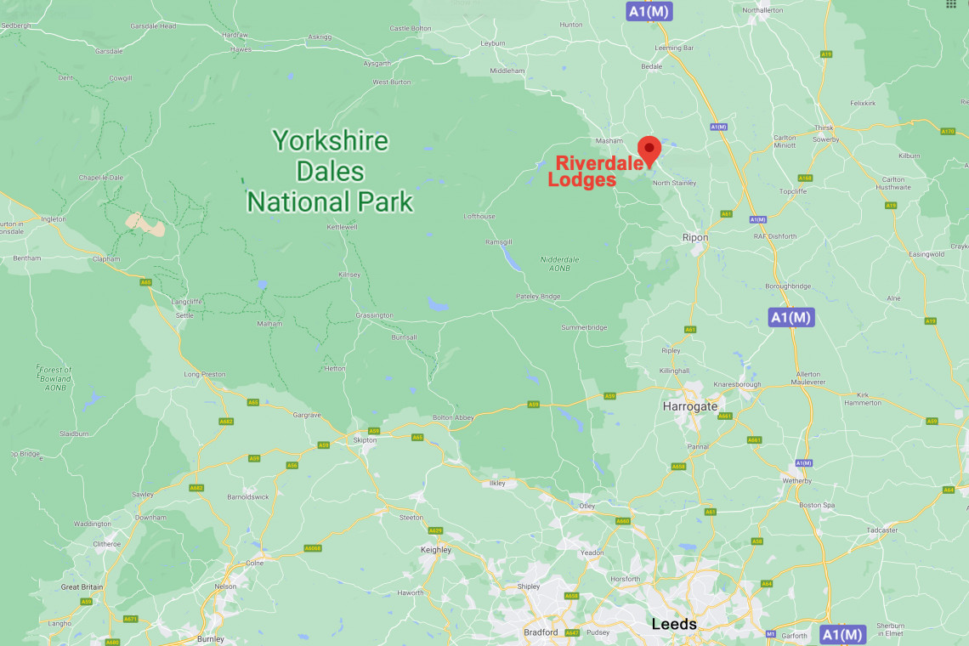
Task: Click the A1(M) road shield near Northallerton
Action: (649, 12)
